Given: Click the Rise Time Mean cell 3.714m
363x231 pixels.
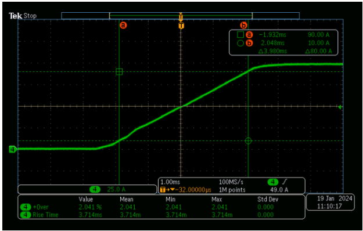Looking at the screenshot, I should coord(130,215).
